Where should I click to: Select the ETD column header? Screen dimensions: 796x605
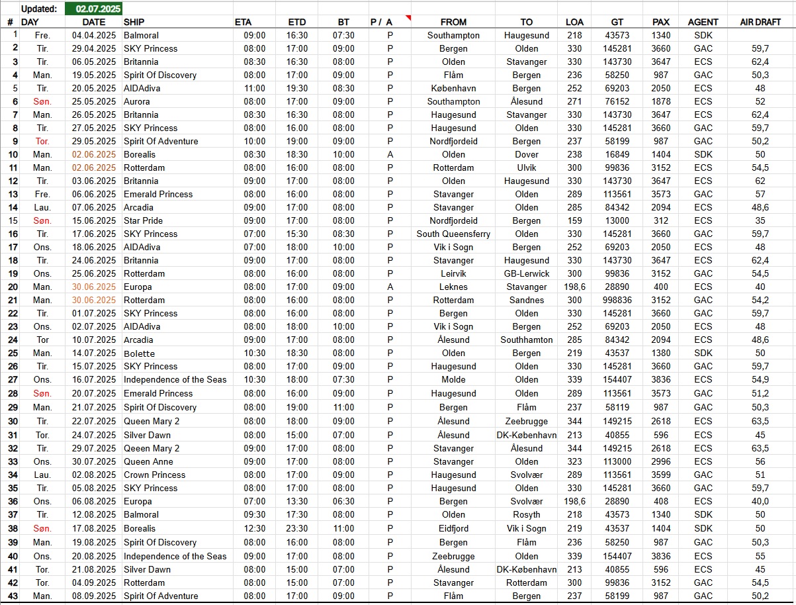click(x=297, y=22)
